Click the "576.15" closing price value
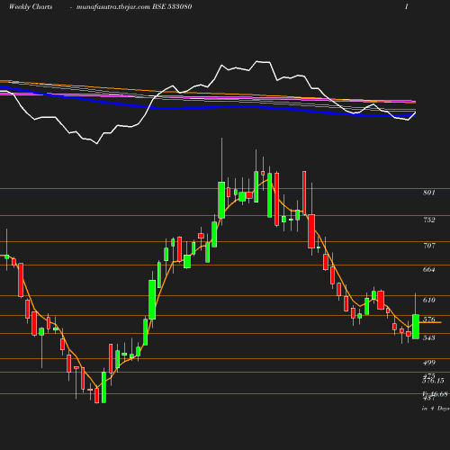Image resolution: width=450 pixels, height=450 pixels. [x=433, y=381]
